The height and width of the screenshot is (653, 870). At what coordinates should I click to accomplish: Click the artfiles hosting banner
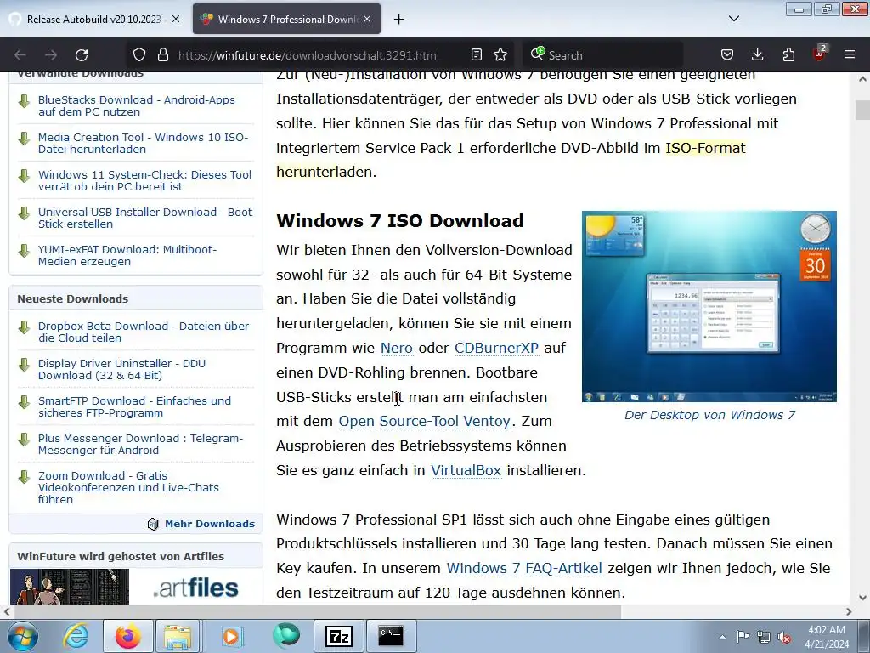[x=136, y=587]
